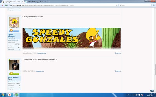Open the address bar history dropdown
The image size is (156, 97).
click(115, 5)
